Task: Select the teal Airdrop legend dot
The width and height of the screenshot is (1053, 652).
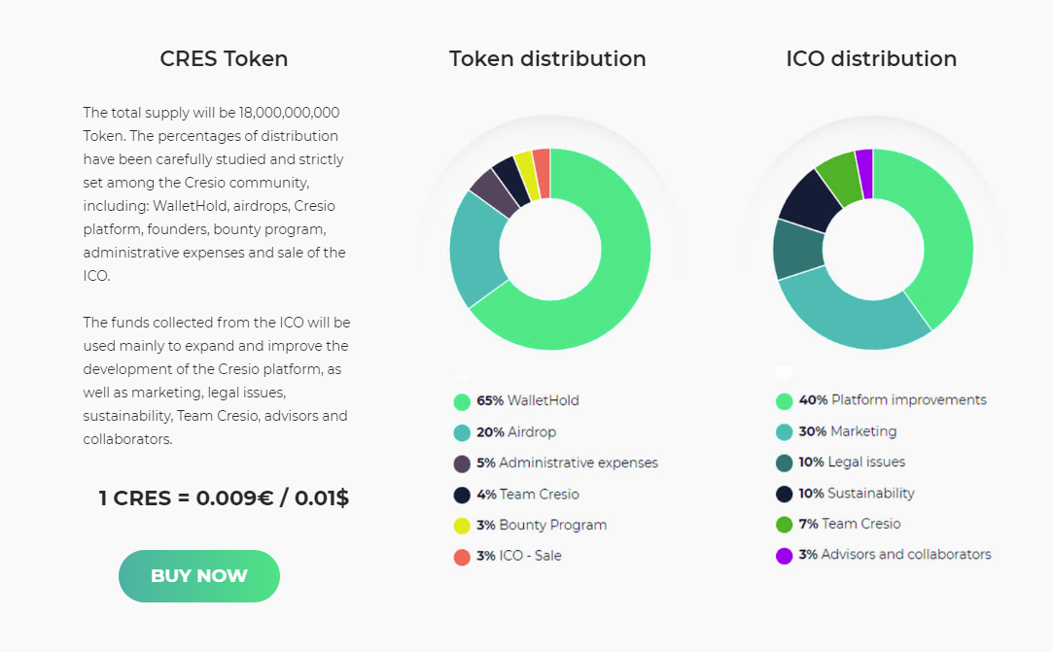Action: pos(462,433)
